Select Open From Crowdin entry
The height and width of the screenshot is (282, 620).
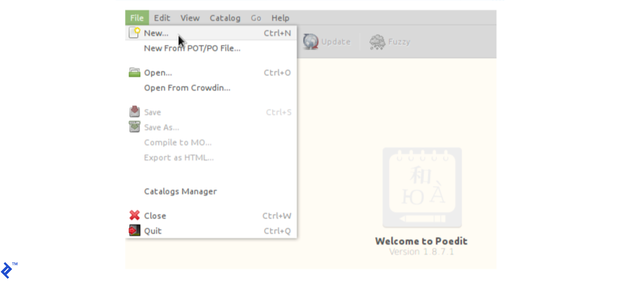tap(187, 88)
